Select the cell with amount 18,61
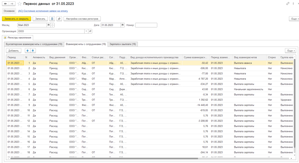299x163 pixels. click(x=196, y=147)
